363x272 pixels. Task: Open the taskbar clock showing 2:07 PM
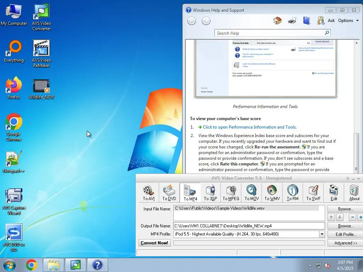(345, 265)
